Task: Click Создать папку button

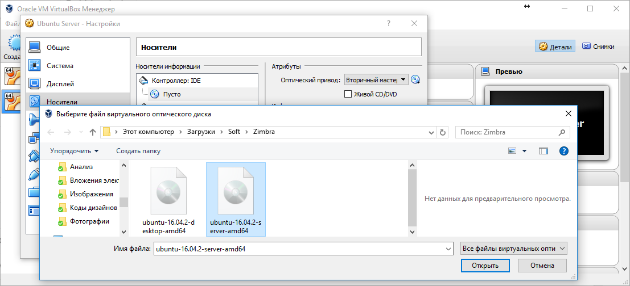Action: coord(138,151)
